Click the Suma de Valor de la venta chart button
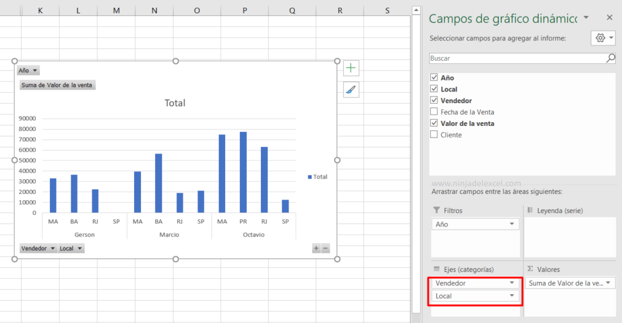 click(x=58, y=84)
